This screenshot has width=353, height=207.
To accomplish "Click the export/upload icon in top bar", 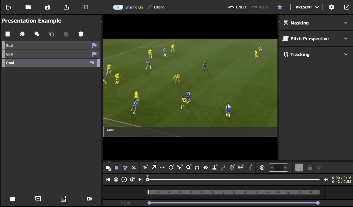I will click(x=66, y=7).
